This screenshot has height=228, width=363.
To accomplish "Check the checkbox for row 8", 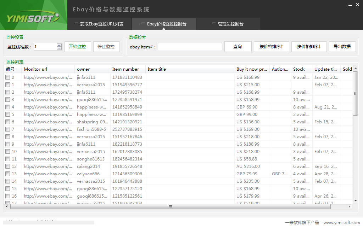I will [8, 136].
